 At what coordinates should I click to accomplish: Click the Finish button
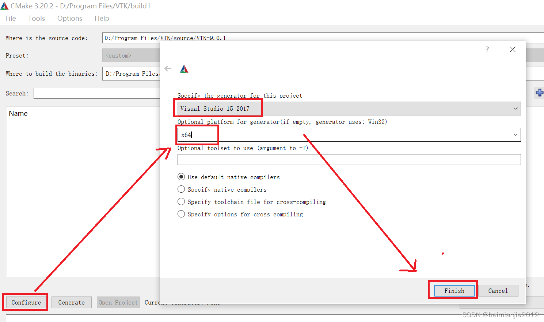pyautogui.click(x=454, y=291)
